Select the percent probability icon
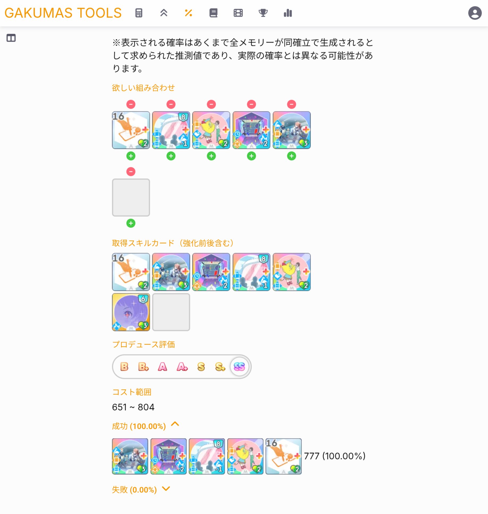This screenshot has width=488, height=514. click(x=188, y=13)
